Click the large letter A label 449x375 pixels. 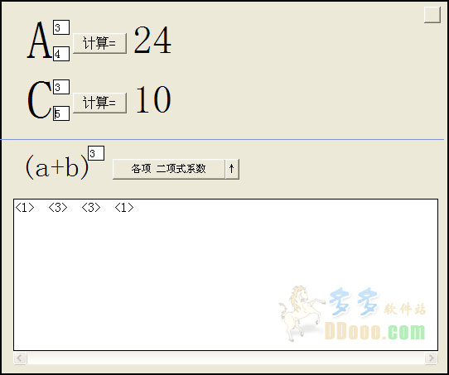[x=40, y=40]
